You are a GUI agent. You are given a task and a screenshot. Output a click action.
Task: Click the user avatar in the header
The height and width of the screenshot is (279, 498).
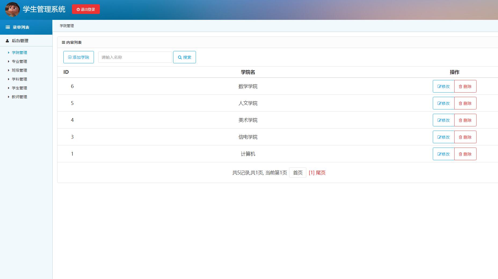pyautogui.click(x=12, y=9)
